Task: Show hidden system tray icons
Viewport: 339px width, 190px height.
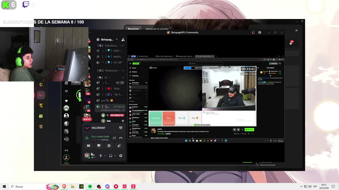Action: (301, 187)
